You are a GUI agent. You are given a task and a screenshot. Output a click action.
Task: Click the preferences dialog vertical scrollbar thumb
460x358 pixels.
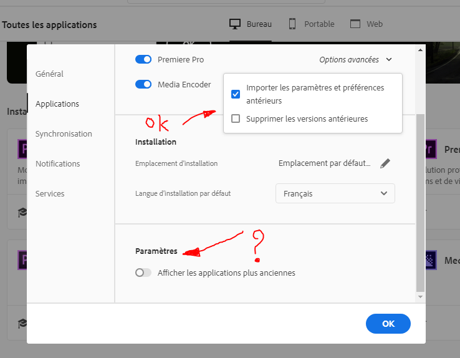click(x=420, y=203)
